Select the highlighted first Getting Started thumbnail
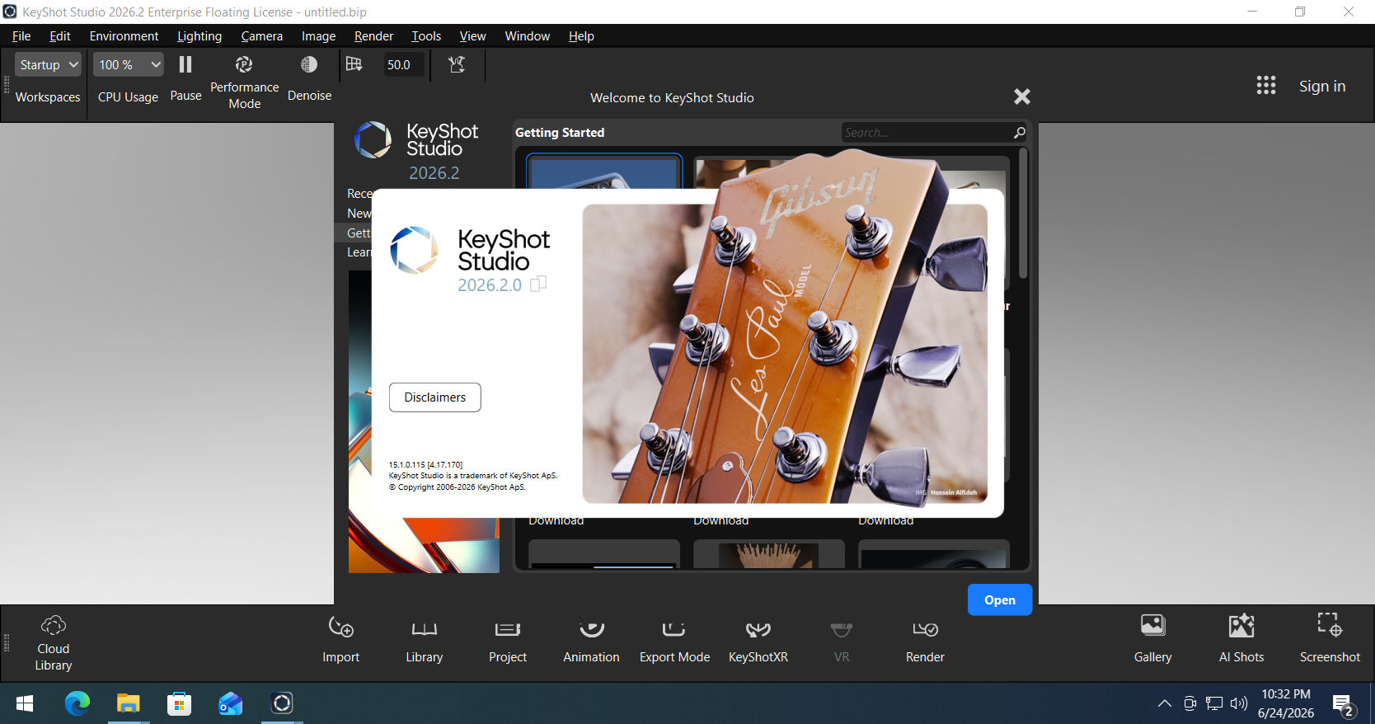 pos(604,172)
